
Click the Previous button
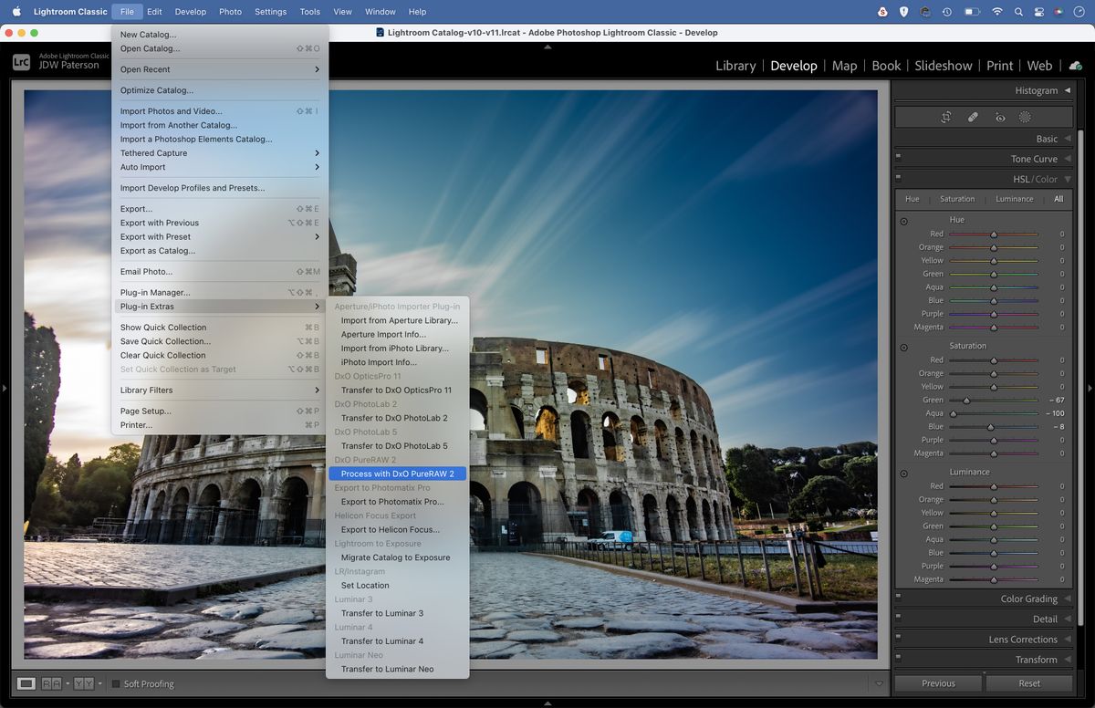(938, 682)
